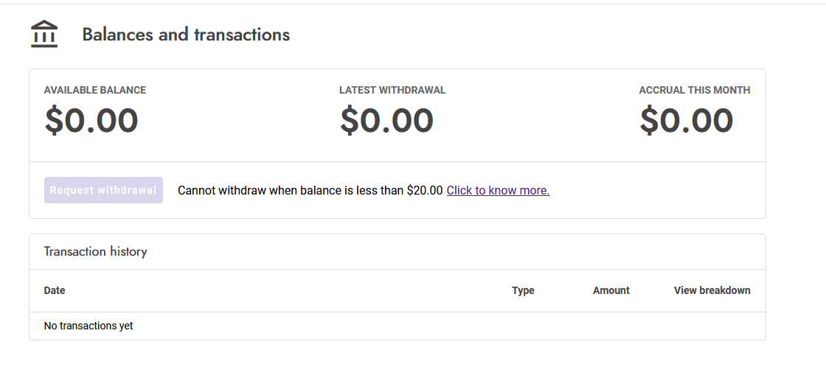This screenshot has height=378, width=826.
Task: Click the Cannot withdraw notice text
Action: [310, 190]
